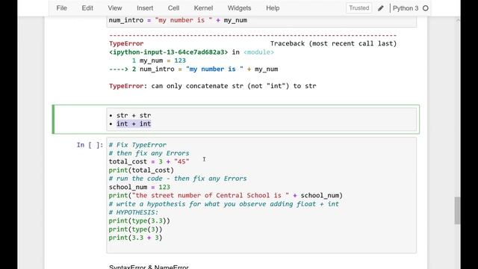Screen dimensions: 478x269
Task: Click the Trusted notebook button
Action: [358, 8]
